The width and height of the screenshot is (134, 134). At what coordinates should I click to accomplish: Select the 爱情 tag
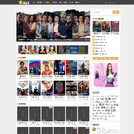click(x=107, y=111)
